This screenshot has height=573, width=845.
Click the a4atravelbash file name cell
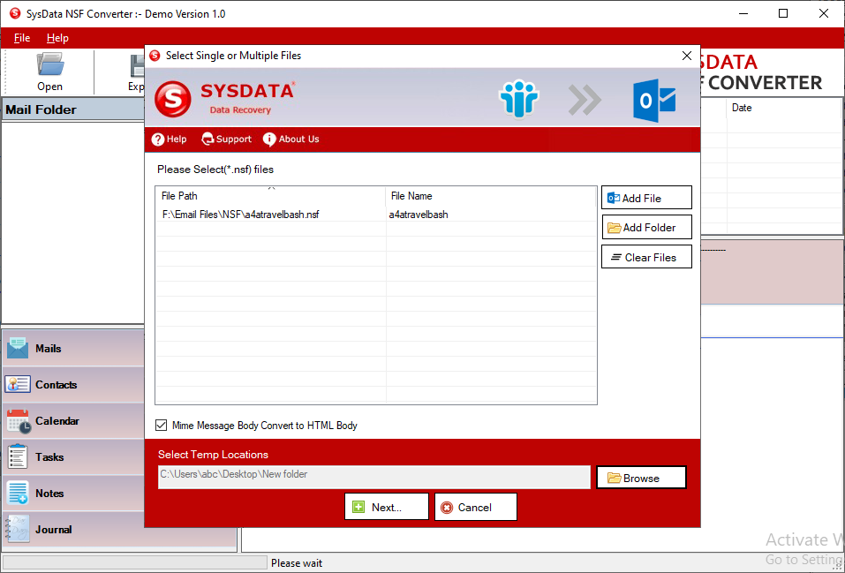coord(419,215)
